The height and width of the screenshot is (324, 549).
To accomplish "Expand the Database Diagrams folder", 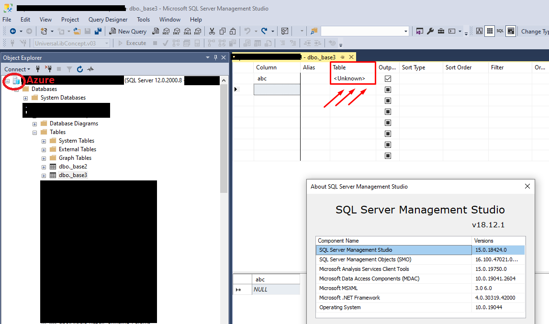I will 34,124.
